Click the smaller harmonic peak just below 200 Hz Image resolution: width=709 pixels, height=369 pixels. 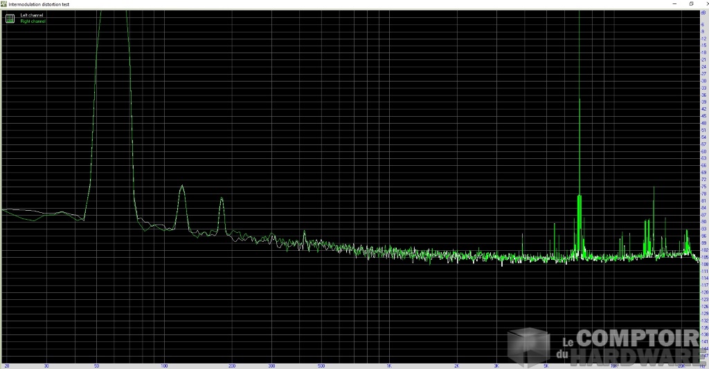(x=222, y=200)
